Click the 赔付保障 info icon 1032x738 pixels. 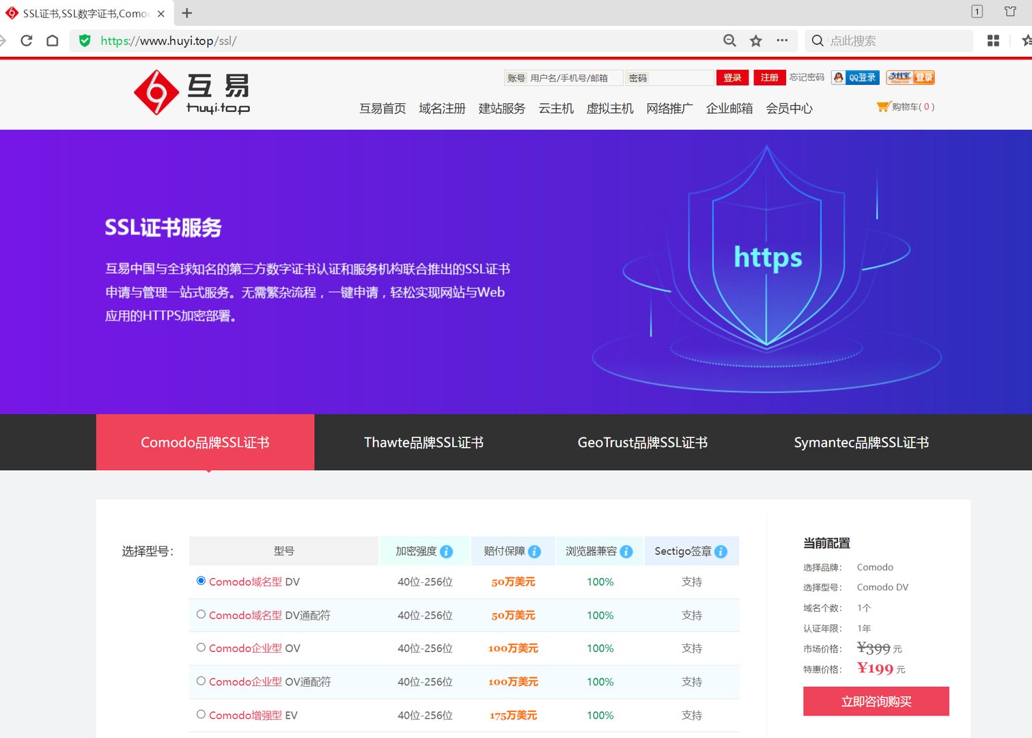(533, 551)
